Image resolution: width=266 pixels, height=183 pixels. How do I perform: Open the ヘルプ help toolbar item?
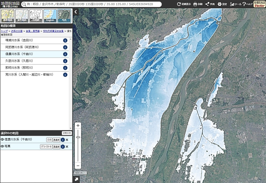coord(247,4)
